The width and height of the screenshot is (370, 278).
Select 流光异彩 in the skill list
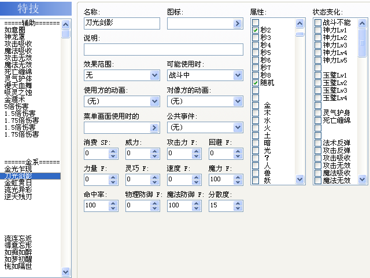(18, 189)
